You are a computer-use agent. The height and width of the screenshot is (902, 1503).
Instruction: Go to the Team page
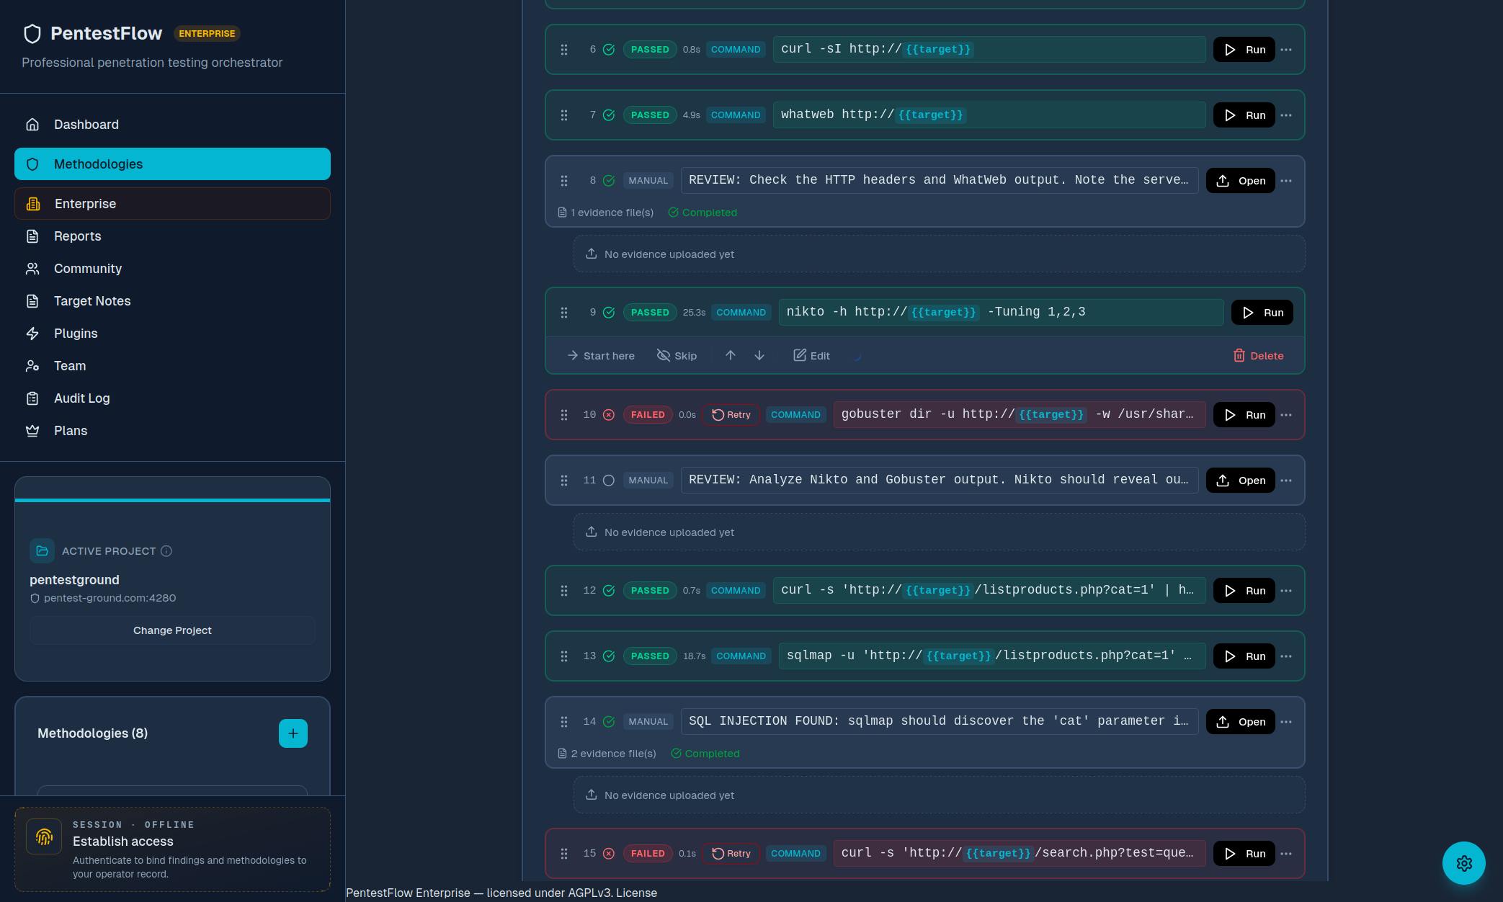pos(172,366)
